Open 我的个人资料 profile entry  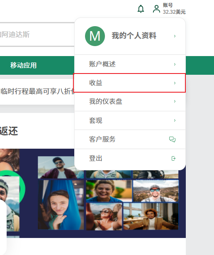(130, 36)
